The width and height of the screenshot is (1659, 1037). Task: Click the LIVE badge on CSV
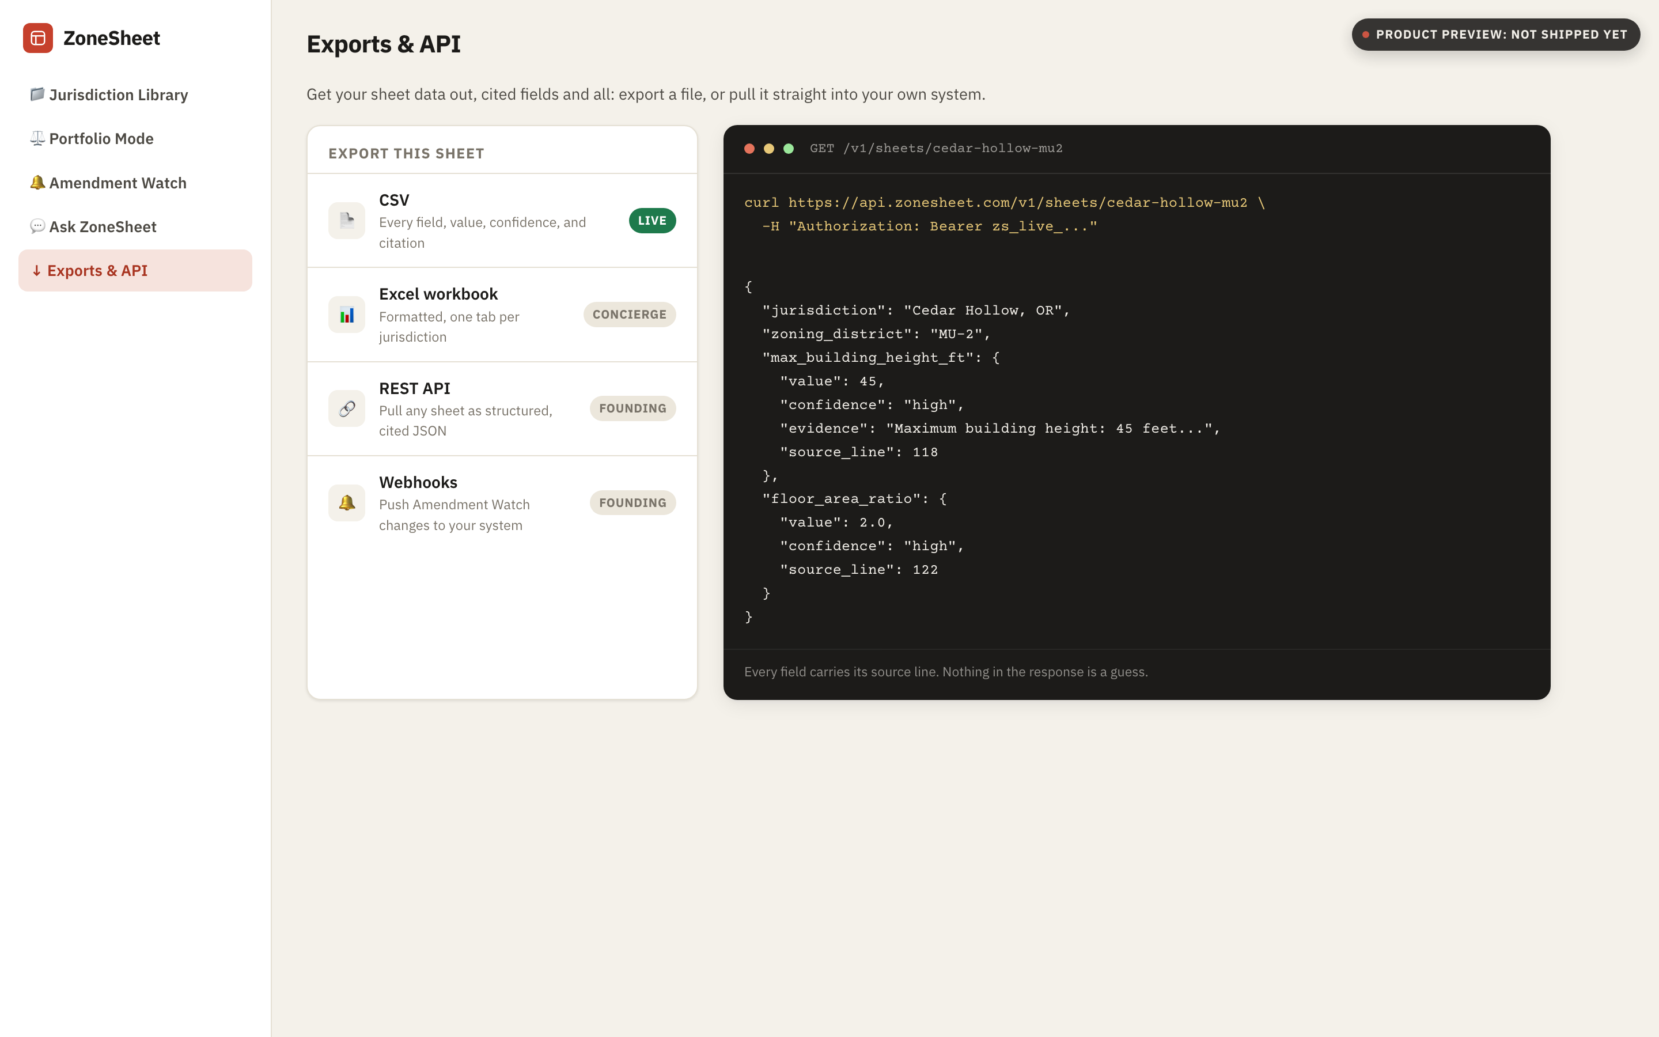tap(652, 220)
